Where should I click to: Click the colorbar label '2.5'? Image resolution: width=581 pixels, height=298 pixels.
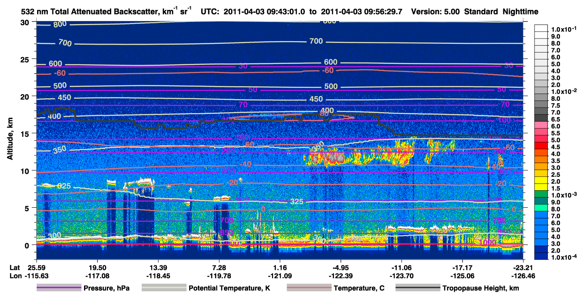pyautogui.click(x=555, y=175)
